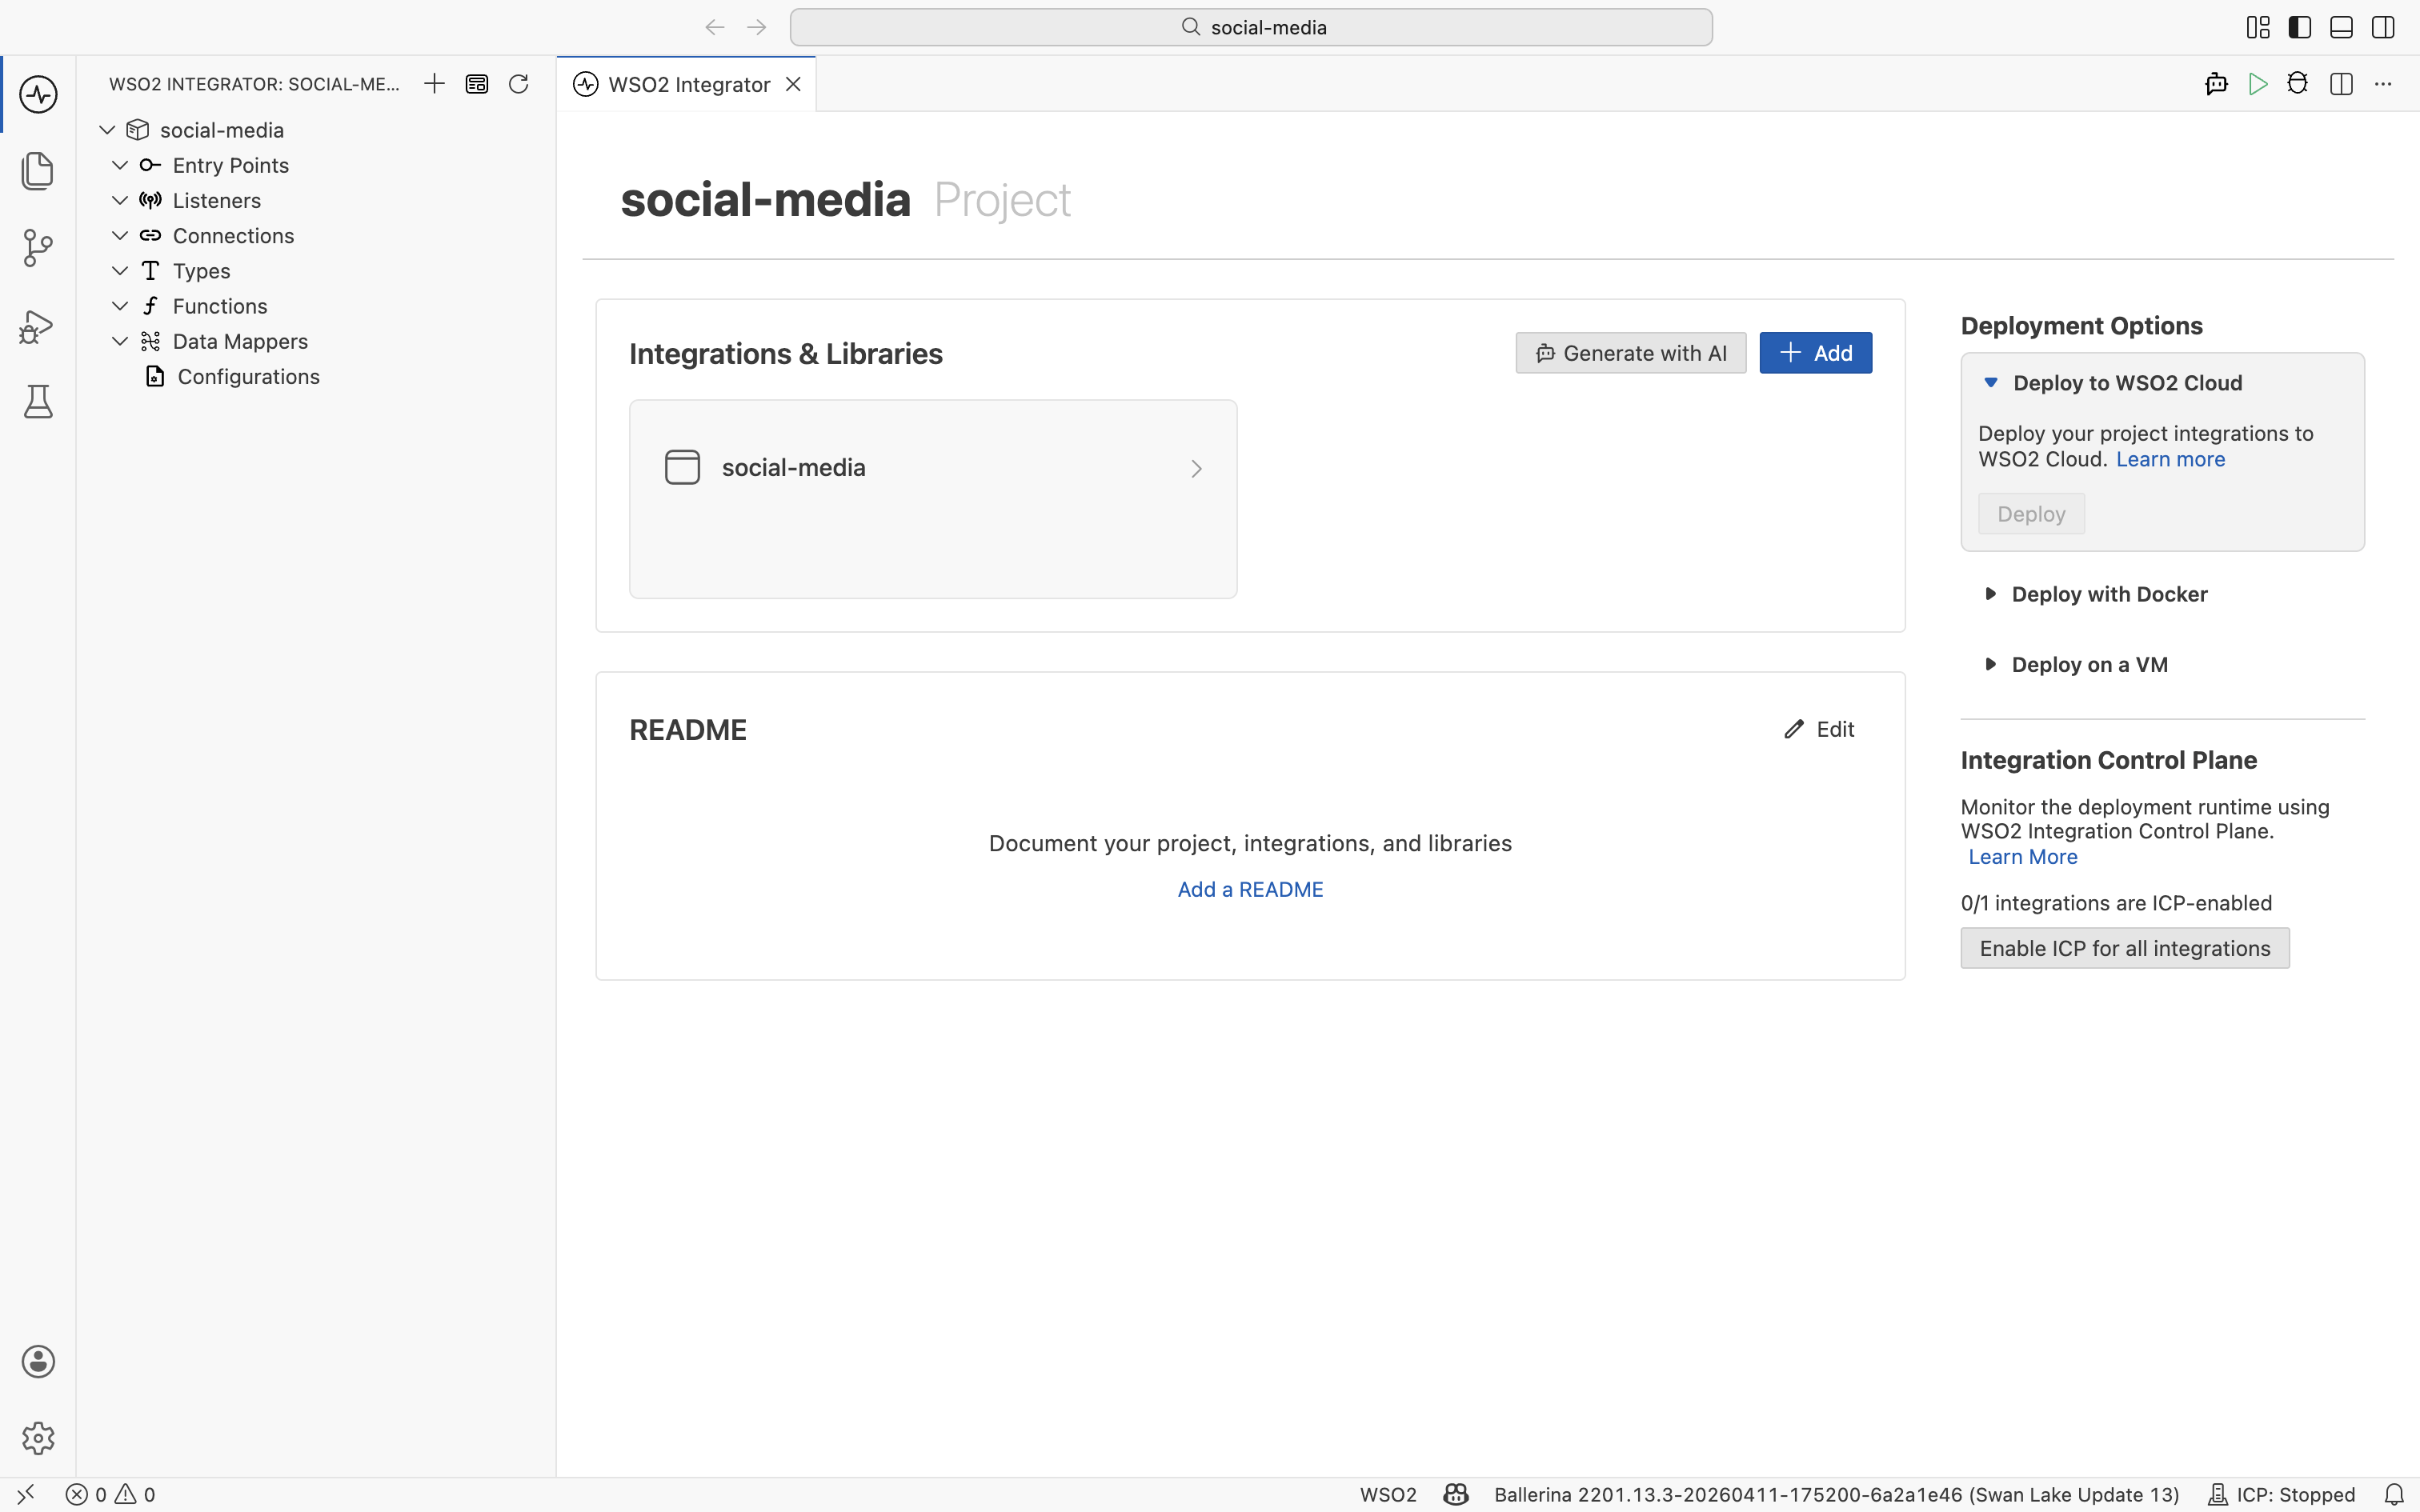Open more actions ellipsis in editor toolbar
Screen dimensions: 2420x1512
pyautogui.click(x=2383, y=84)
